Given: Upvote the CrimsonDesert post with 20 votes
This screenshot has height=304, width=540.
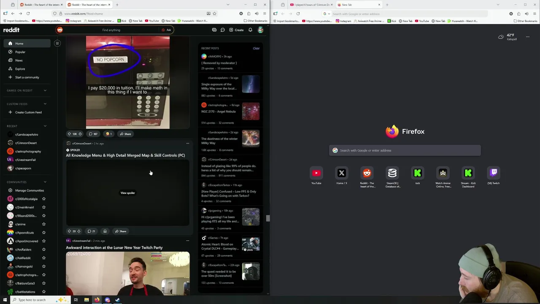Looking at the screenshot, I should coord(70,231).
